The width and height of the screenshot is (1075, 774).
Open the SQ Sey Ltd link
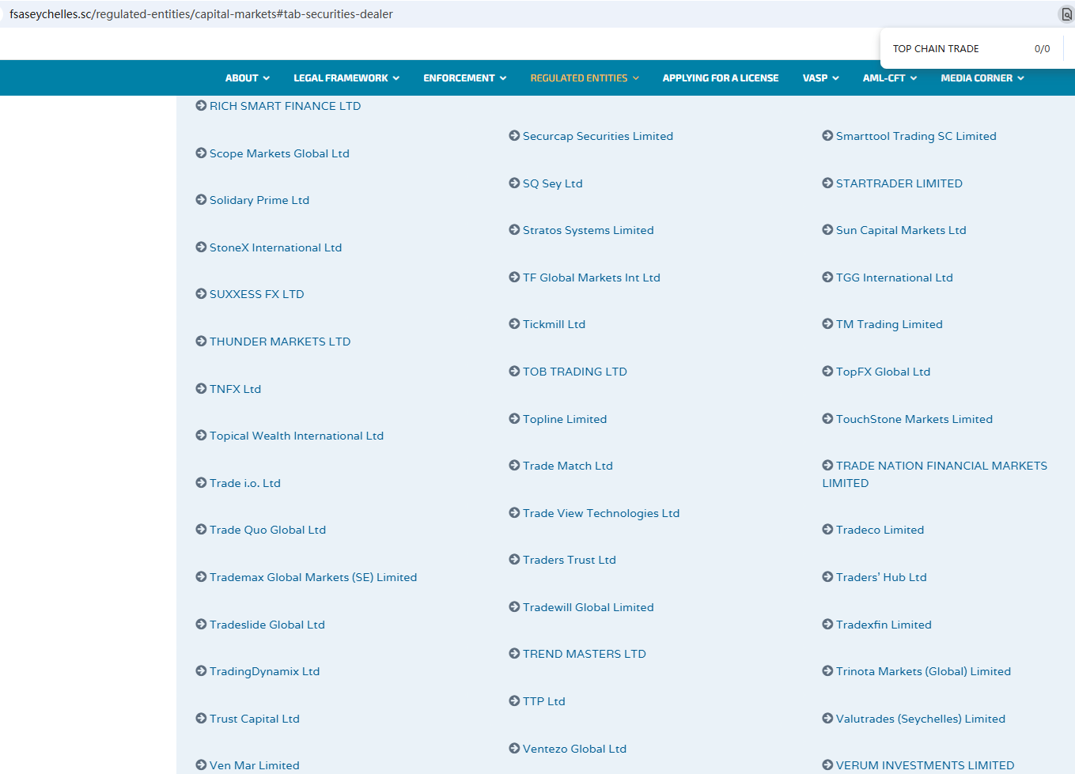pos(553,183)
